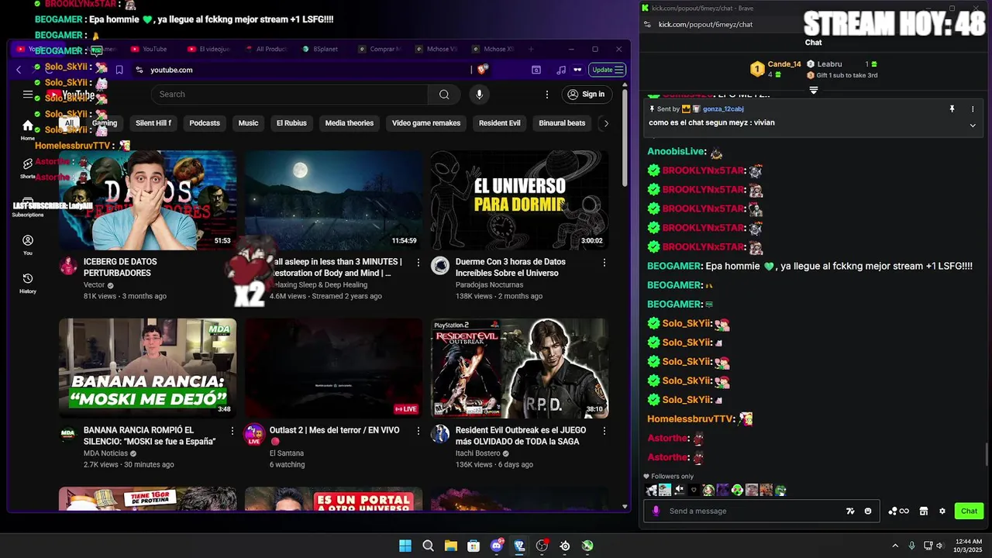Screen dimensions: 992x558
Task: Open the Kick shop storefront icon
Action: (924, 511)
